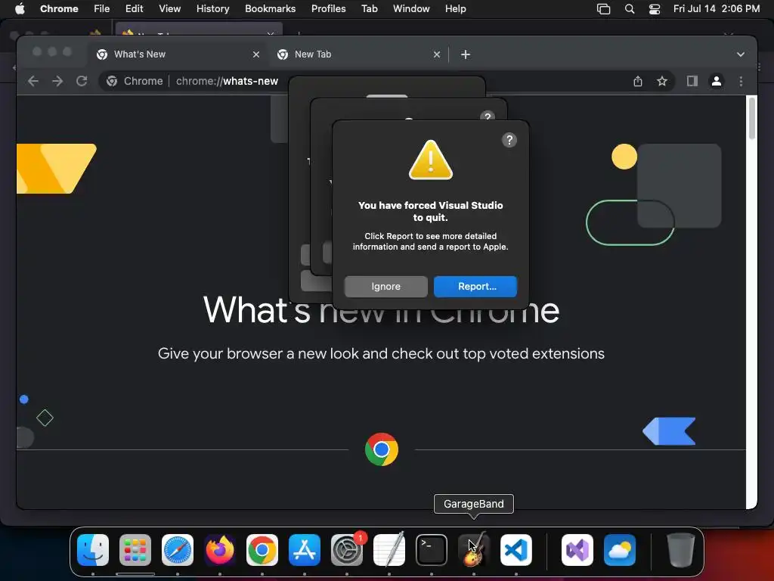Reload the What's New page
The image size is (774, 581).
pyautogui.click(x=82, y=81)
